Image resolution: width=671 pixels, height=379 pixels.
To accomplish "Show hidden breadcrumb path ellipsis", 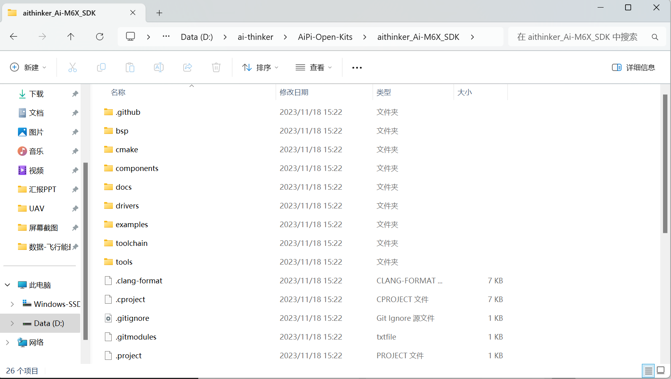I will tap(166, 37).
